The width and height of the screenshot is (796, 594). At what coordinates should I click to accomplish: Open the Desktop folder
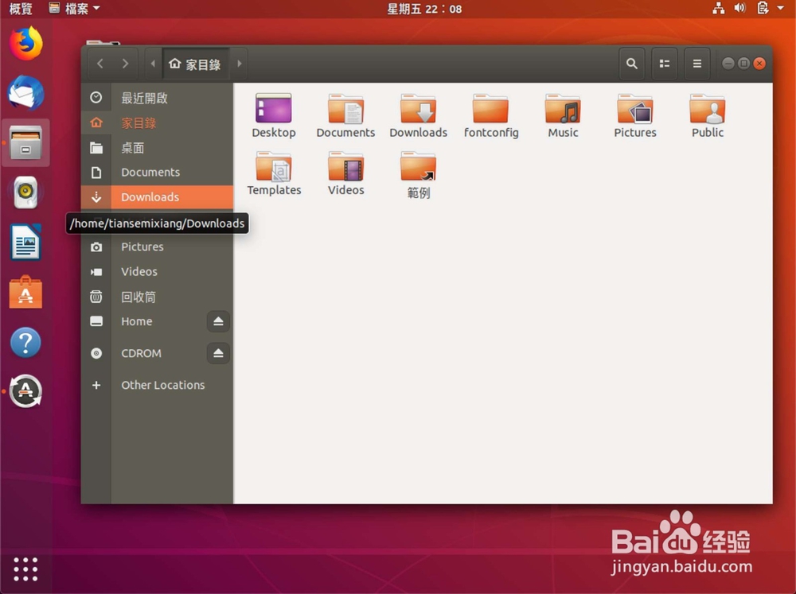274,115
